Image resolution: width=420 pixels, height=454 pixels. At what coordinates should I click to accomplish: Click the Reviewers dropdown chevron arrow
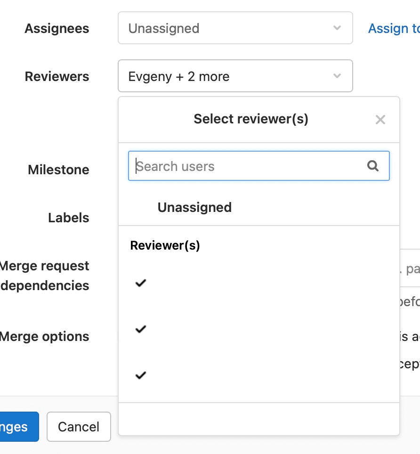point(337,76)
